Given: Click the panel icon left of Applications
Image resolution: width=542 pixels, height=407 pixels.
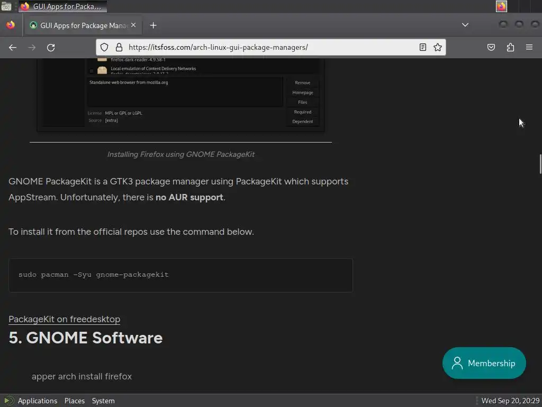Looking at the screenshot, I should coord(8,401).
